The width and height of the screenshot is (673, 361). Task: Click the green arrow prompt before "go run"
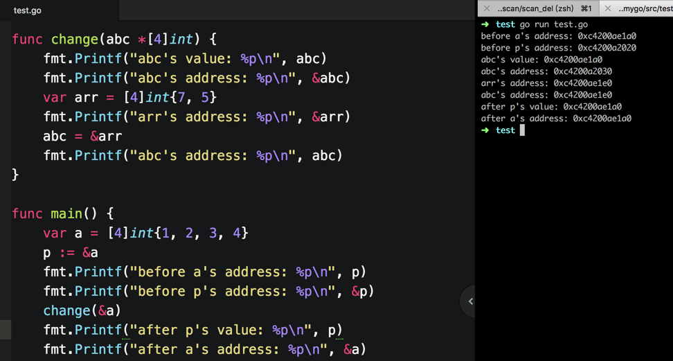485,24
